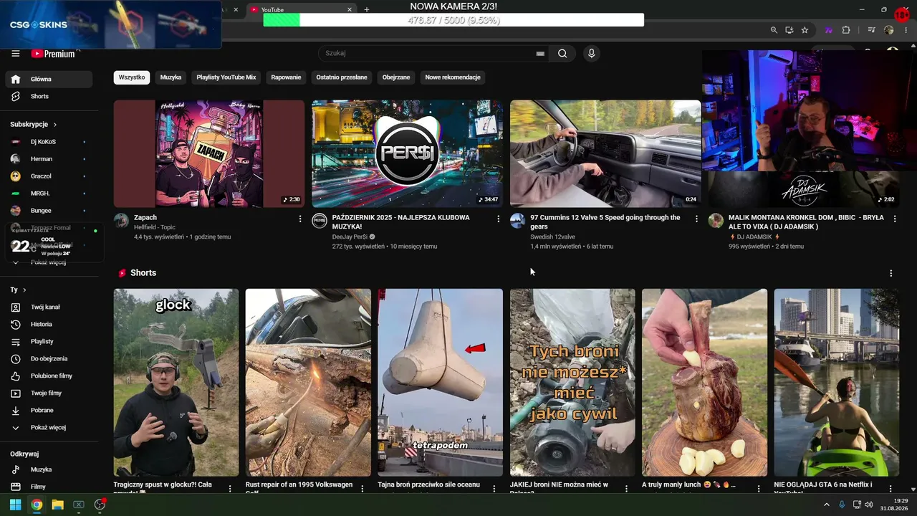Open the MRGH. subscription channel
Viewport: 917px width, 516px height.
tap(49, 193)
